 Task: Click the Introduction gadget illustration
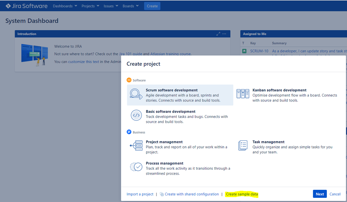click(34, 55)
